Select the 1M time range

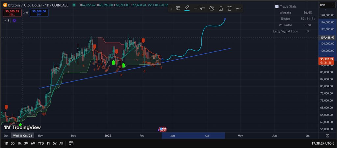coord(19,143)
